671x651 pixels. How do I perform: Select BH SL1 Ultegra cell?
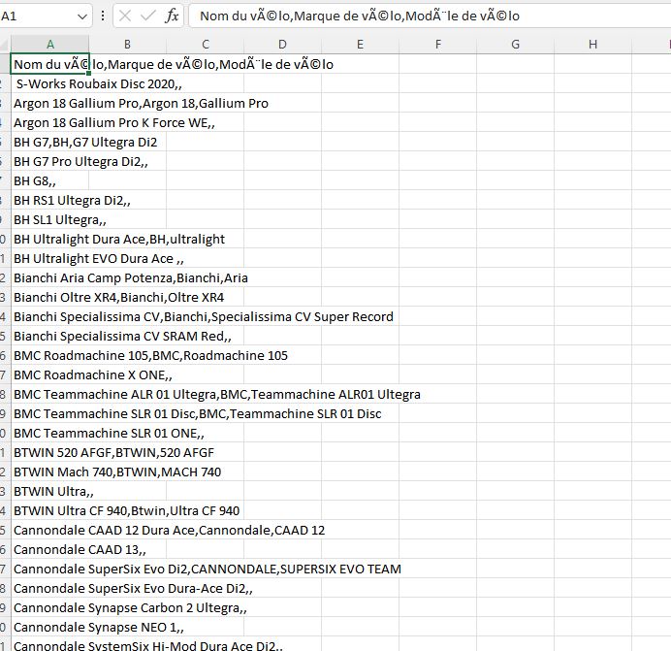(x=50, y=219)
